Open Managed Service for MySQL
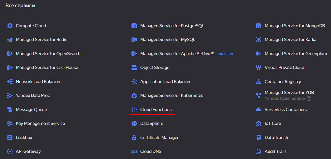Screen dimensions: 331x159 point(168,39)
